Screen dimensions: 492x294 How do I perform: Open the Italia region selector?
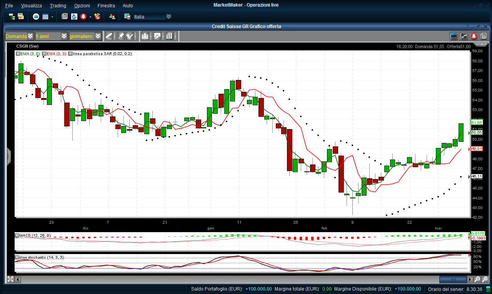click(168, 17)
